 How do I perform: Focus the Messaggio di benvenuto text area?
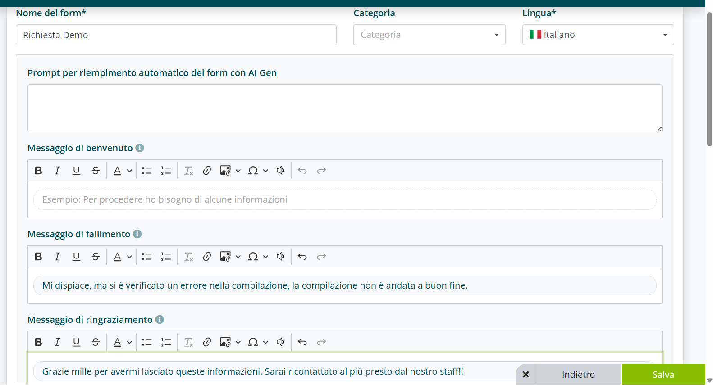[x=345, y=199]
